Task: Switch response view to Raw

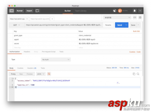Action: [21, 74]
